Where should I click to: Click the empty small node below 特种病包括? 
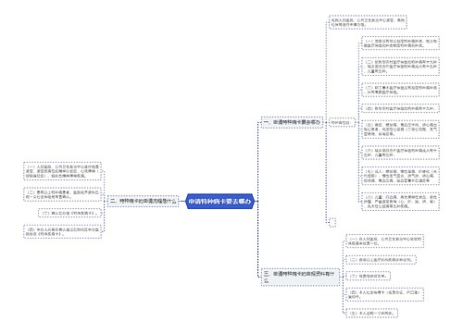tap(332, 222)
